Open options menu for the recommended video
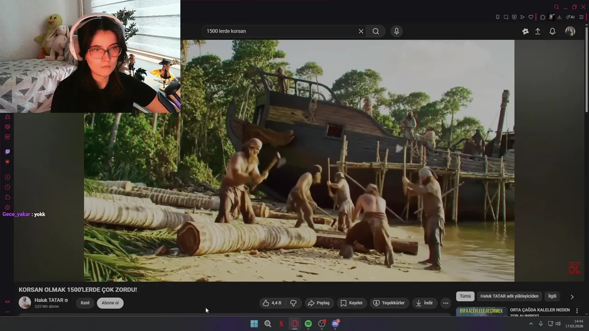 tap(577, 311)
